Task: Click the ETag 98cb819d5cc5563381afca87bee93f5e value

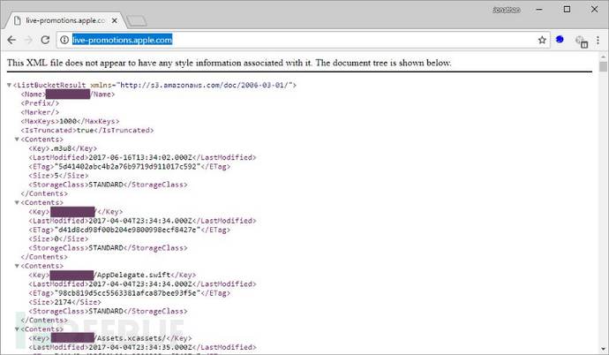Action: [127, 293]
